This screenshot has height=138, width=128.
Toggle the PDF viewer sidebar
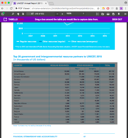point(3,14)
